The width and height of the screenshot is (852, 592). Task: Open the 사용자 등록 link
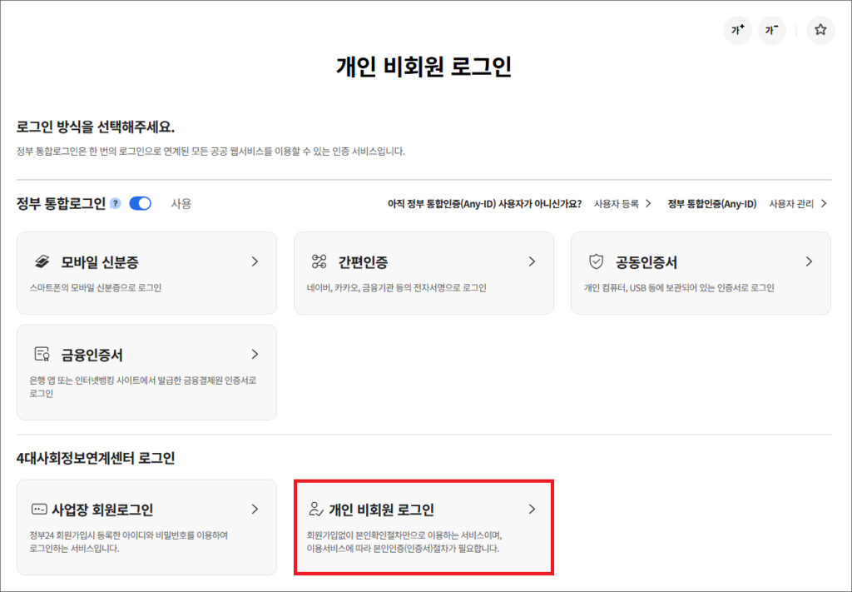pyautogui.click(x=622, y=203)
